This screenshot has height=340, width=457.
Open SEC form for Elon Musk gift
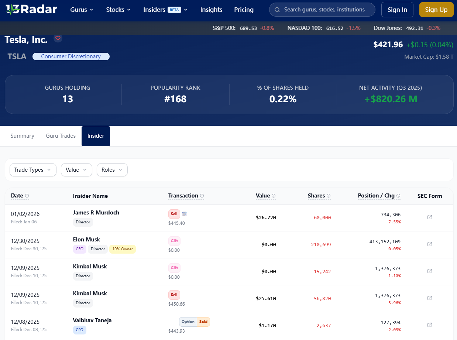pos(430,244)
